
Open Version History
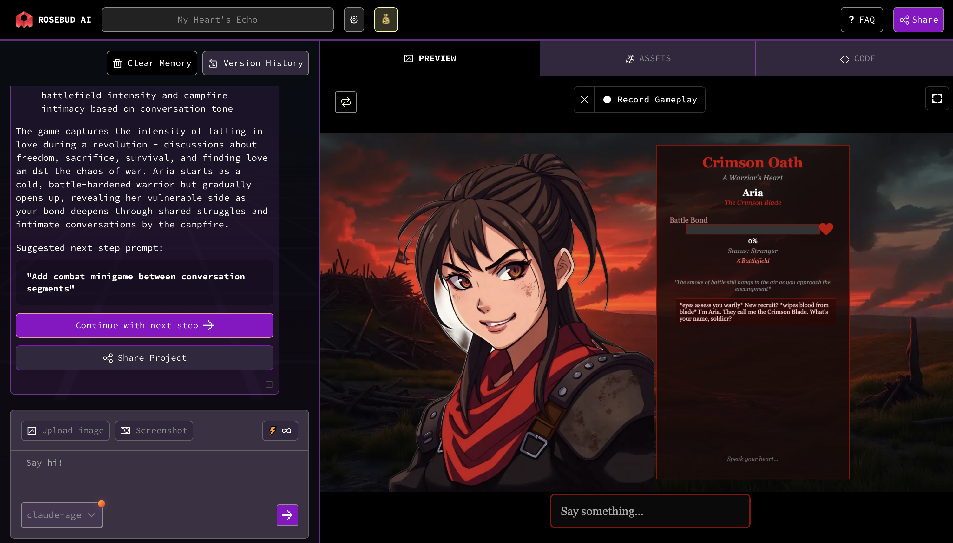(255, 63)
